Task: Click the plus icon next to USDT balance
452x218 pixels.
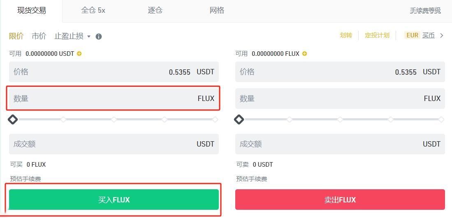Action: point(79,54)
